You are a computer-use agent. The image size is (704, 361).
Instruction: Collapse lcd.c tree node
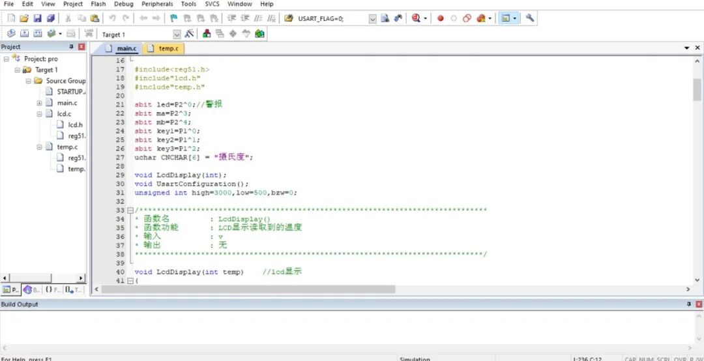pos(39,114)
